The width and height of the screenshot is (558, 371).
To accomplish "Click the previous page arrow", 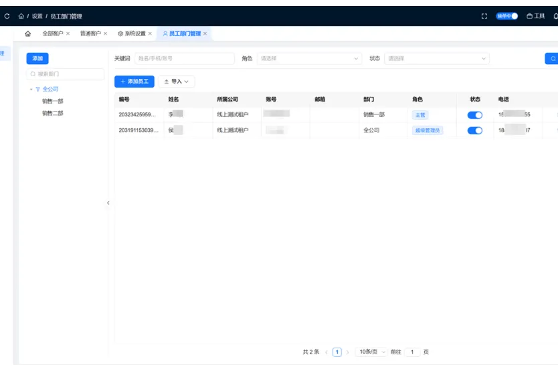I will (x=327, y=352).
